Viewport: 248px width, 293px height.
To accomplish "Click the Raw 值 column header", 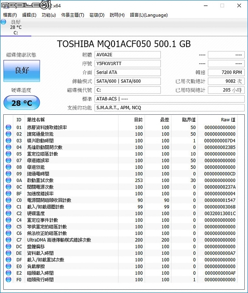I will 217,120.
